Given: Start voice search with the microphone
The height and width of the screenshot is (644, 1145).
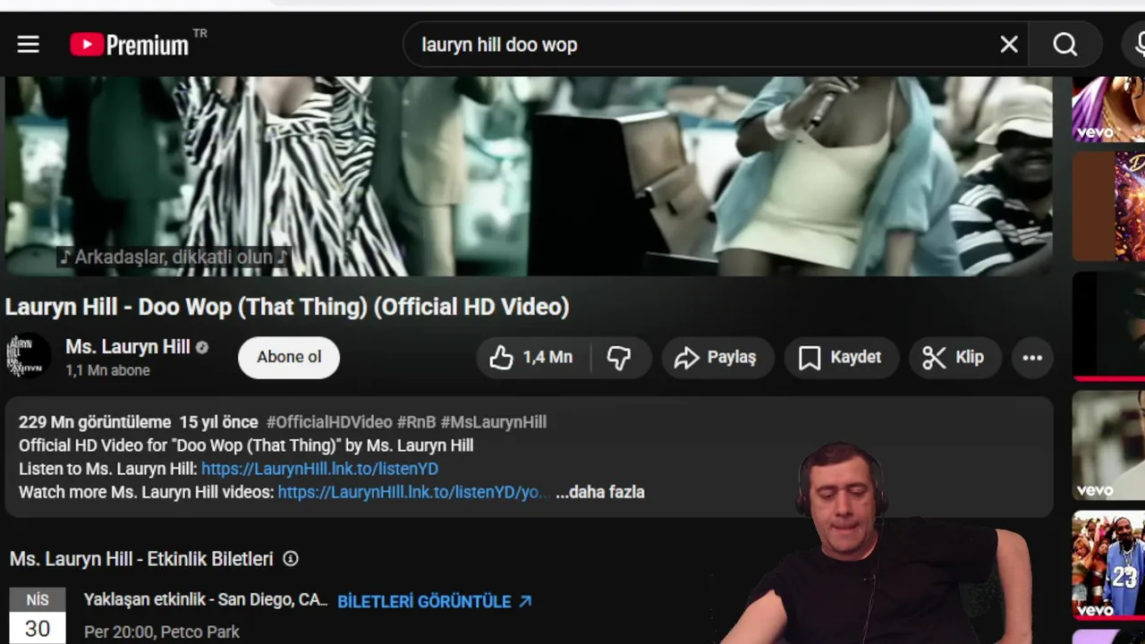Looking at the screenshot, I should point(1136,45).
